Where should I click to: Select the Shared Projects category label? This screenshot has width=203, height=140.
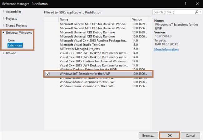point(17,26)
